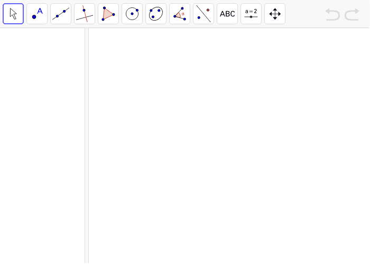Select the Move arrow tool

[x=13, y=14]
